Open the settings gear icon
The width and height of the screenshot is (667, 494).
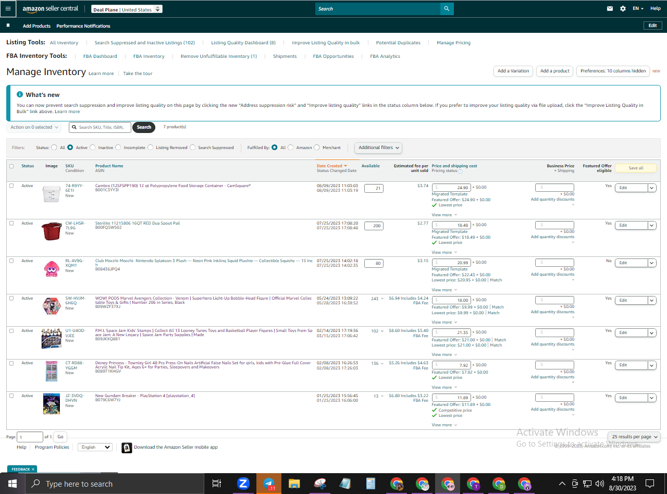point(623,9)
